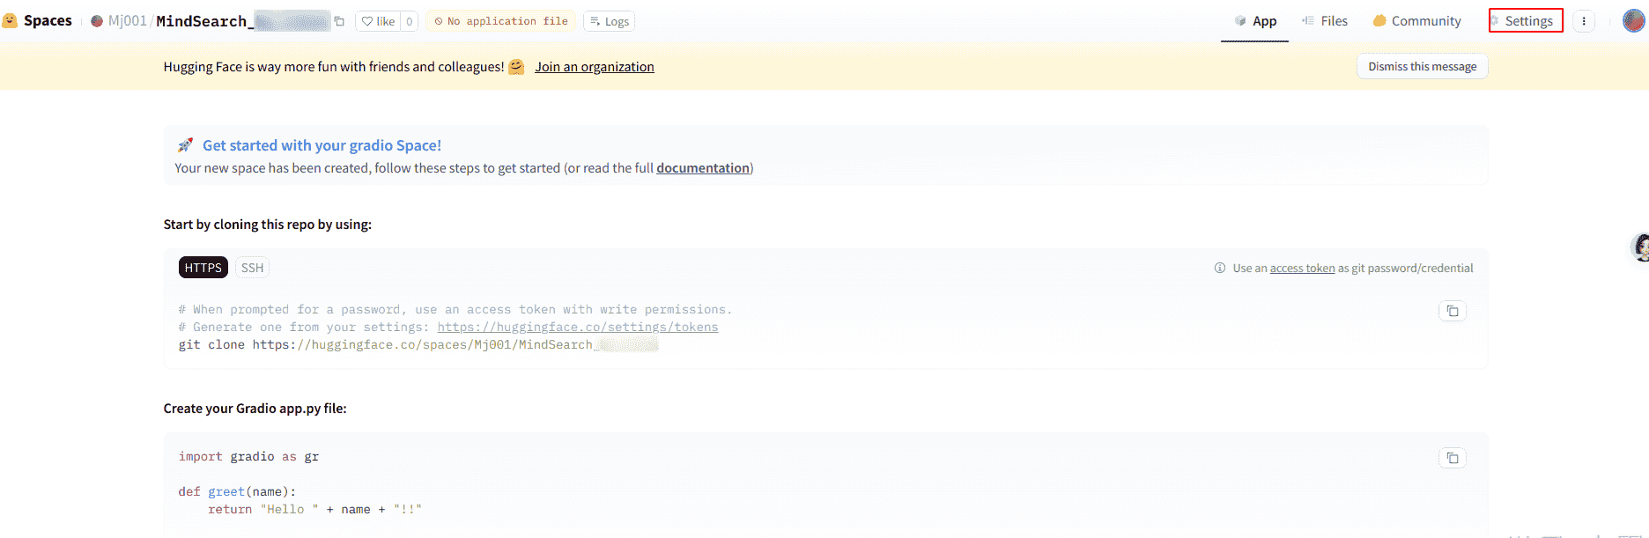Copy the Gradio app.py code snippet
1649x538 pixels.
tap(1452, 458)
